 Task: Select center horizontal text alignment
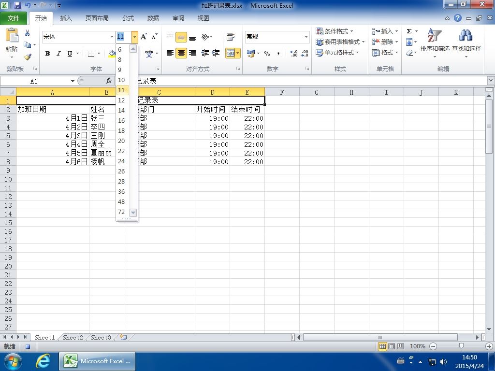[x=181, y=53]
